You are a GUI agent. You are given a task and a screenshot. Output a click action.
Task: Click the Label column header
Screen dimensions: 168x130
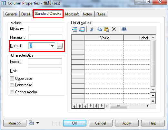(x=137, y=38)
